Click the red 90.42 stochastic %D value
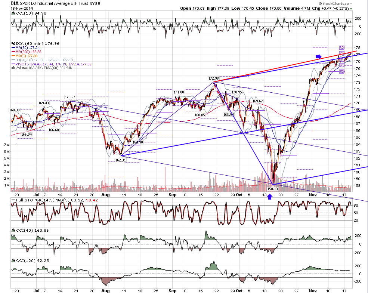 point(92,200)
